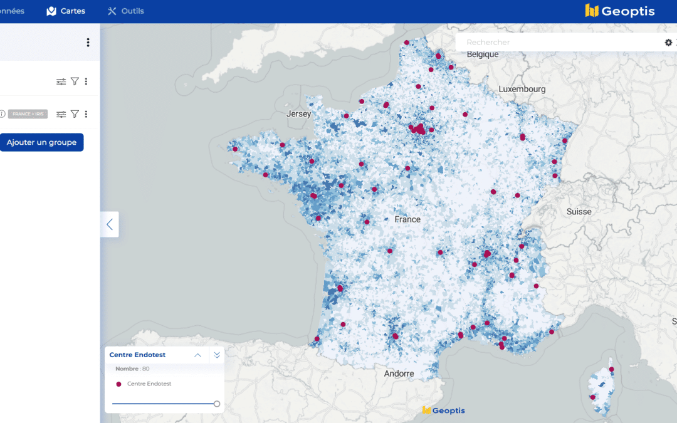The image size is (677, 423).
Task: Open filter for first layer row
Action: [75, 81]
